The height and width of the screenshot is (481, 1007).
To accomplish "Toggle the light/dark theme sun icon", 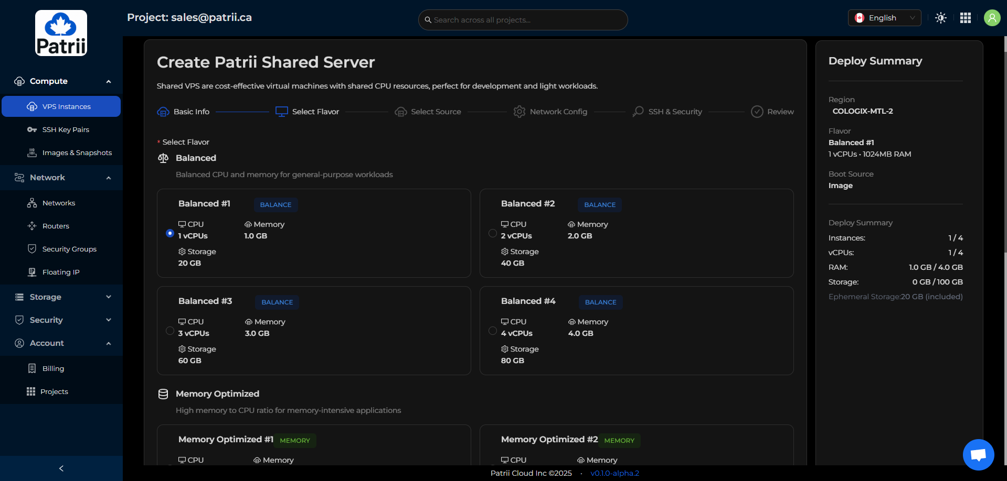I will click(x=941, y=18).
